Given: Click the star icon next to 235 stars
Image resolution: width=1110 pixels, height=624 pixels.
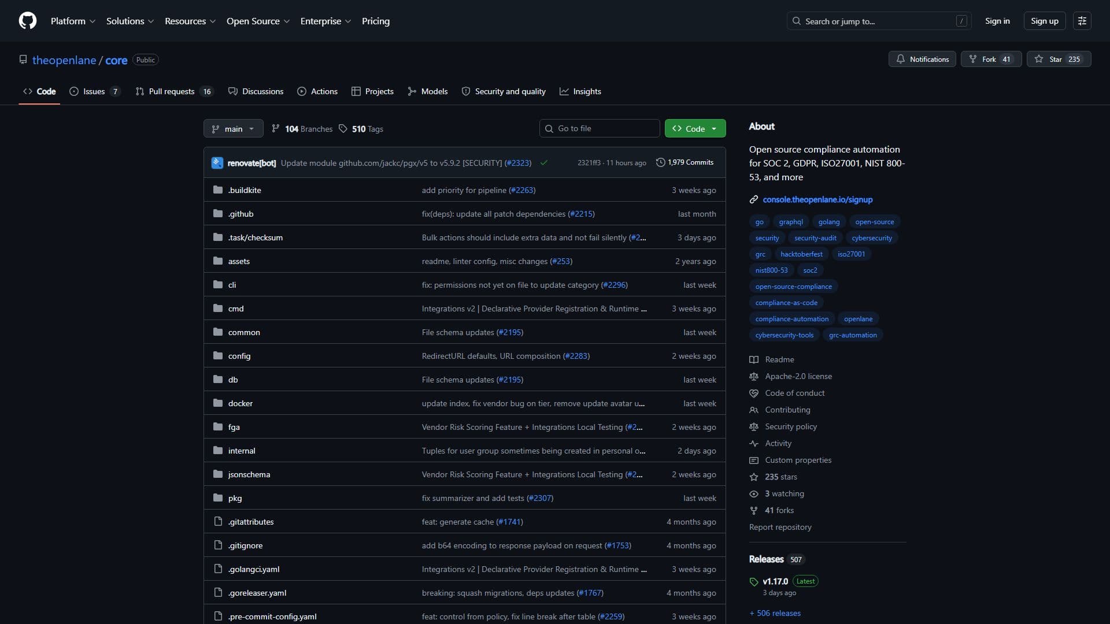Looking at the screenshot, I should click(754, 477).
